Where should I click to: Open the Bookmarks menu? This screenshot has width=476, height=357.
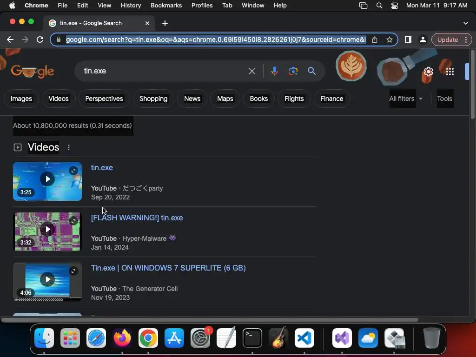(166, 6)
